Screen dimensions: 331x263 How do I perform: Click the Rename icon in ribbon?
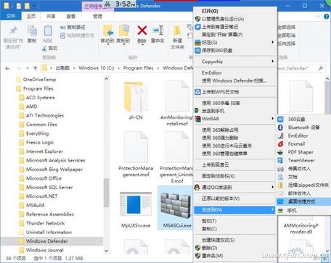click(158, 31)
